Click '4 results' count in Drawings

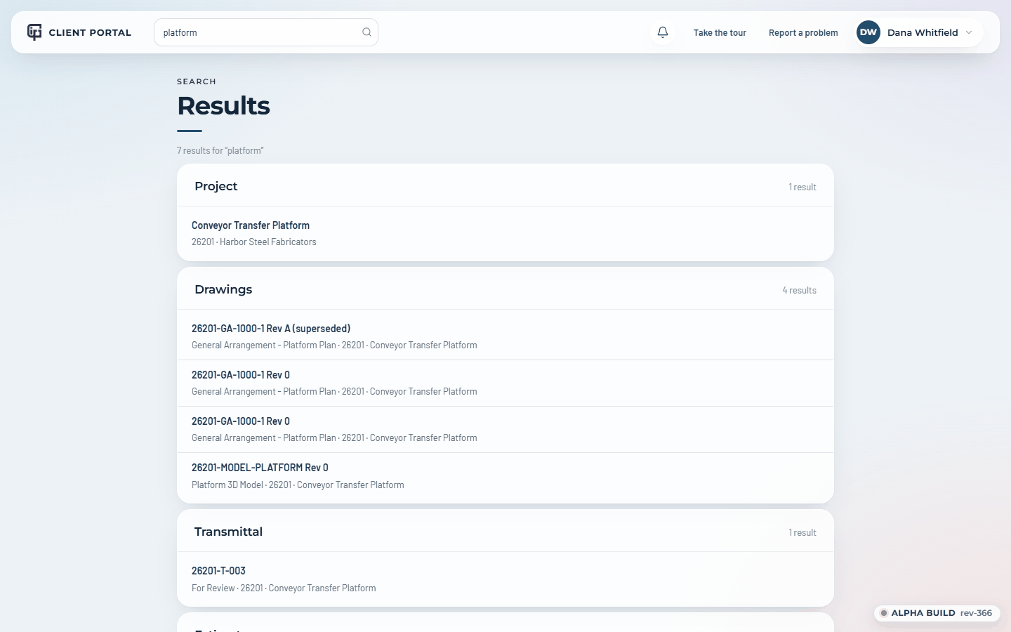point(800,291)
